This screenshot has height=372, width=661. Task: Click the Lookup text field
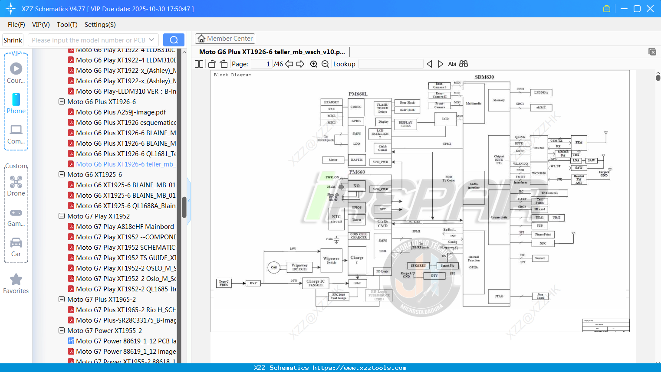(391, 64)
